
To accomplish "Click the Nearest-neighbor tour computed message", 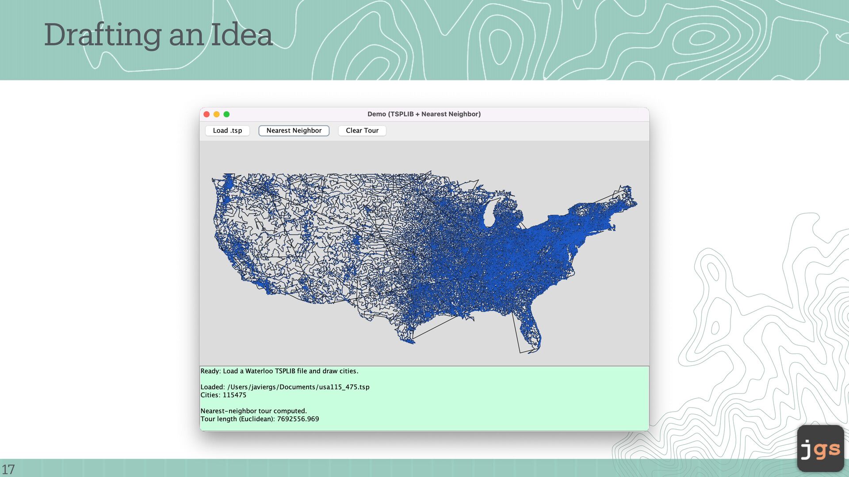I will point(253,411).
